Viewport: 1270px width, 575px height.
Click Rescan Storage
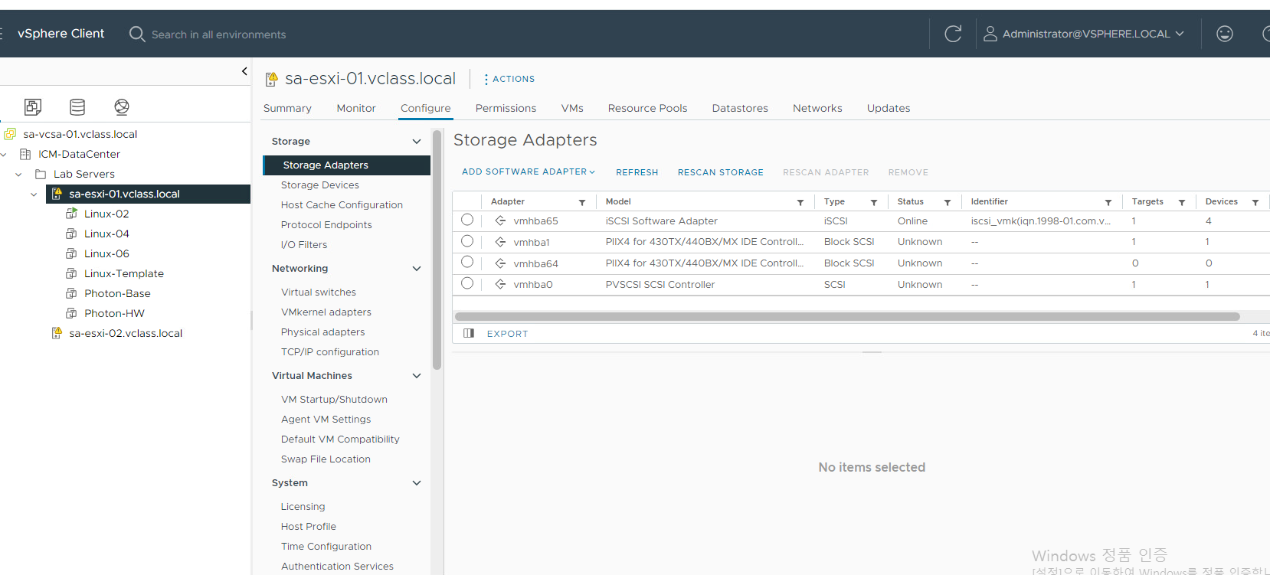pyautogui.click(x=721, y=172)
